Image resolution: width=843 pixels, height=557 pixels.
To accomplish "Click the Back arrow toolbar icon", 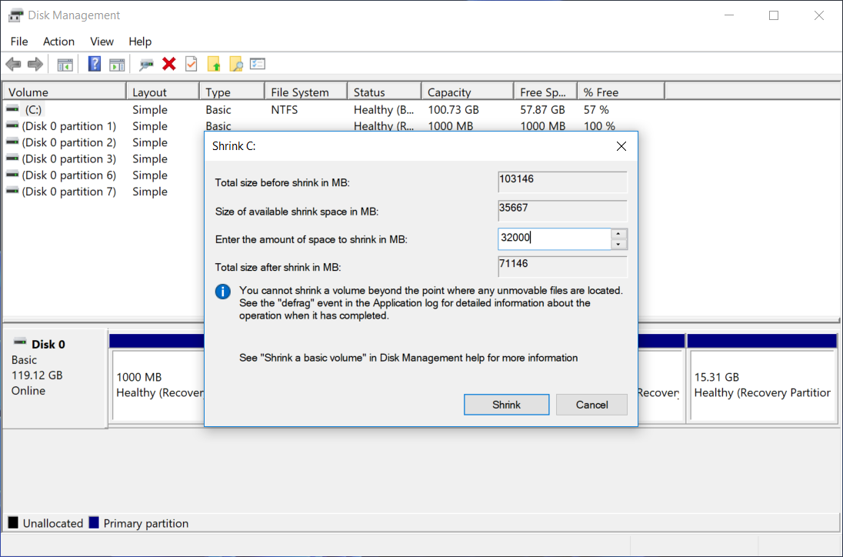I will pos(13,65).
